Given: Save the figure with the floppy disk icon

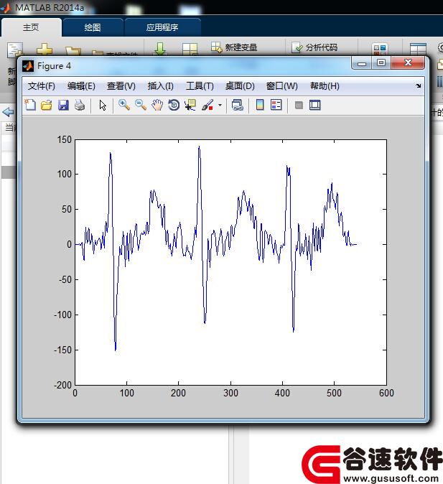Looking at the screenshot, I should coord(63,106).
